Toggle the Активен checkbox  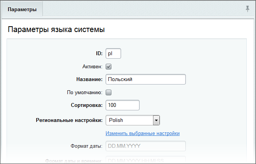click(x=108, y=66)
